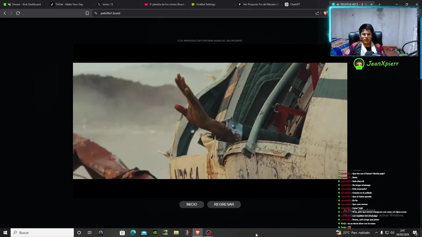
Task: Close the PELISFLIX HD tab
Action: click(372, 4)
